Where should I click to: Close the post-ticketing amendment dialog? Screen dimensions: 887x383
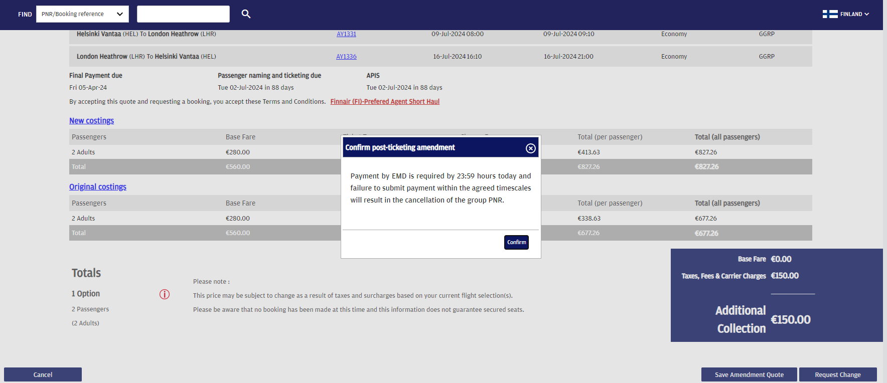530,148
